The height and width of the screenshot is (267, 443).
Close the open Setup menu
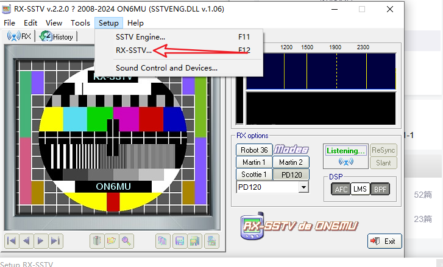[x=108, y=23]
